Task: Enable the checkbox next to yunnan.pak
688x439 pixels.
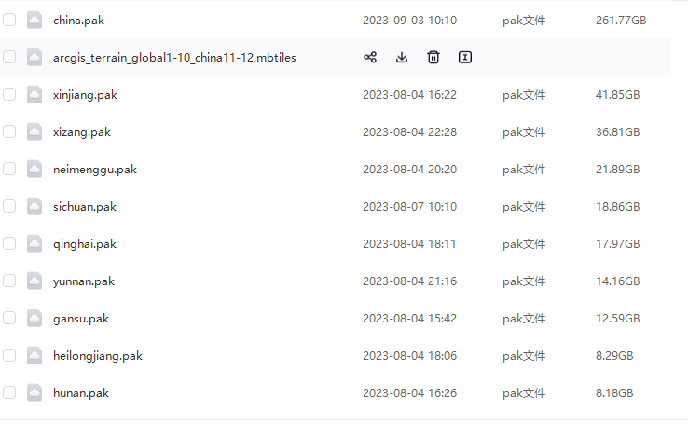Action: click(x=9, y=281)
